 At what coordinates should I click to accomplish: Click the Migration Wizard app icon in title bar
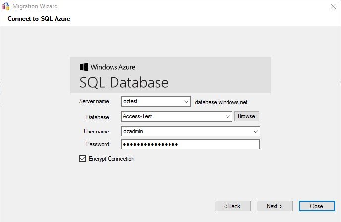(x=5, y=6)
